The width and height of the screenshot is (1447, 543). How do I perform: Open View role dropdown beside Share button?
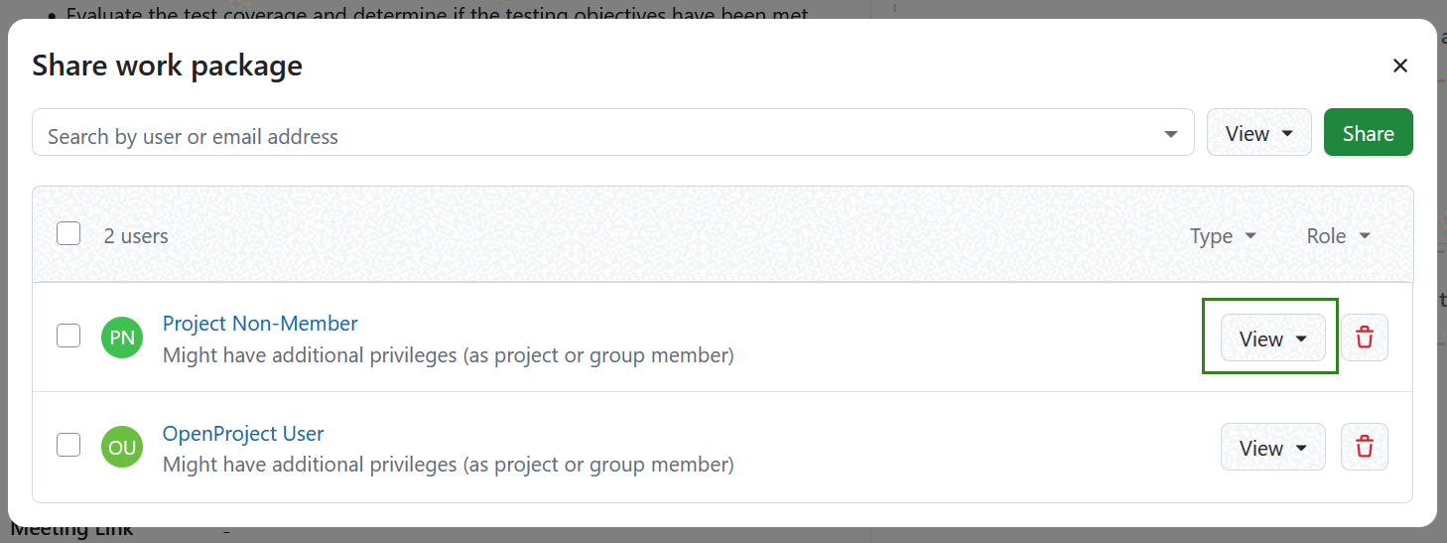pos(1258,133)
